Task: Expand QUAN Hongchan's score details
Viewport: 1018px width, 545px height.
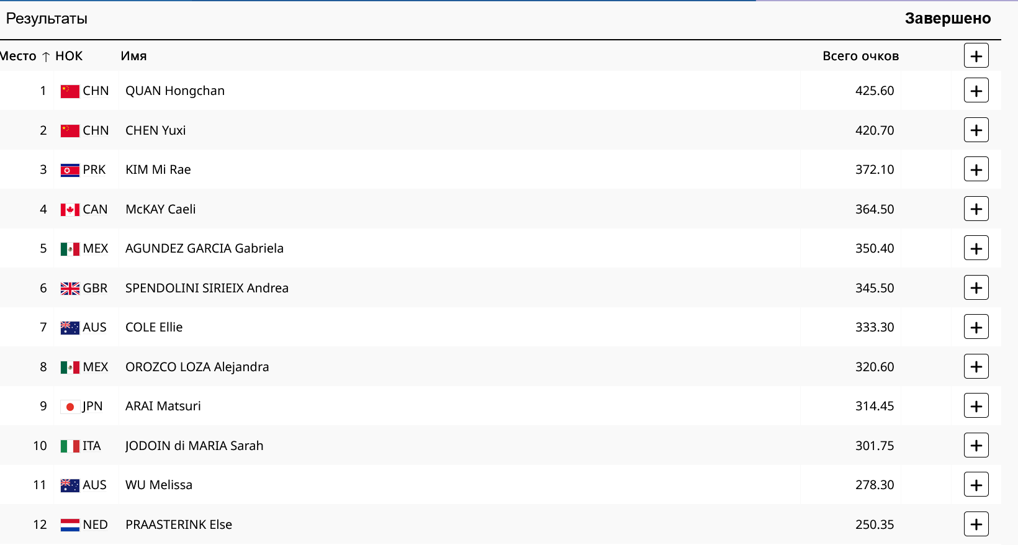Action: [x=976, y=91]
